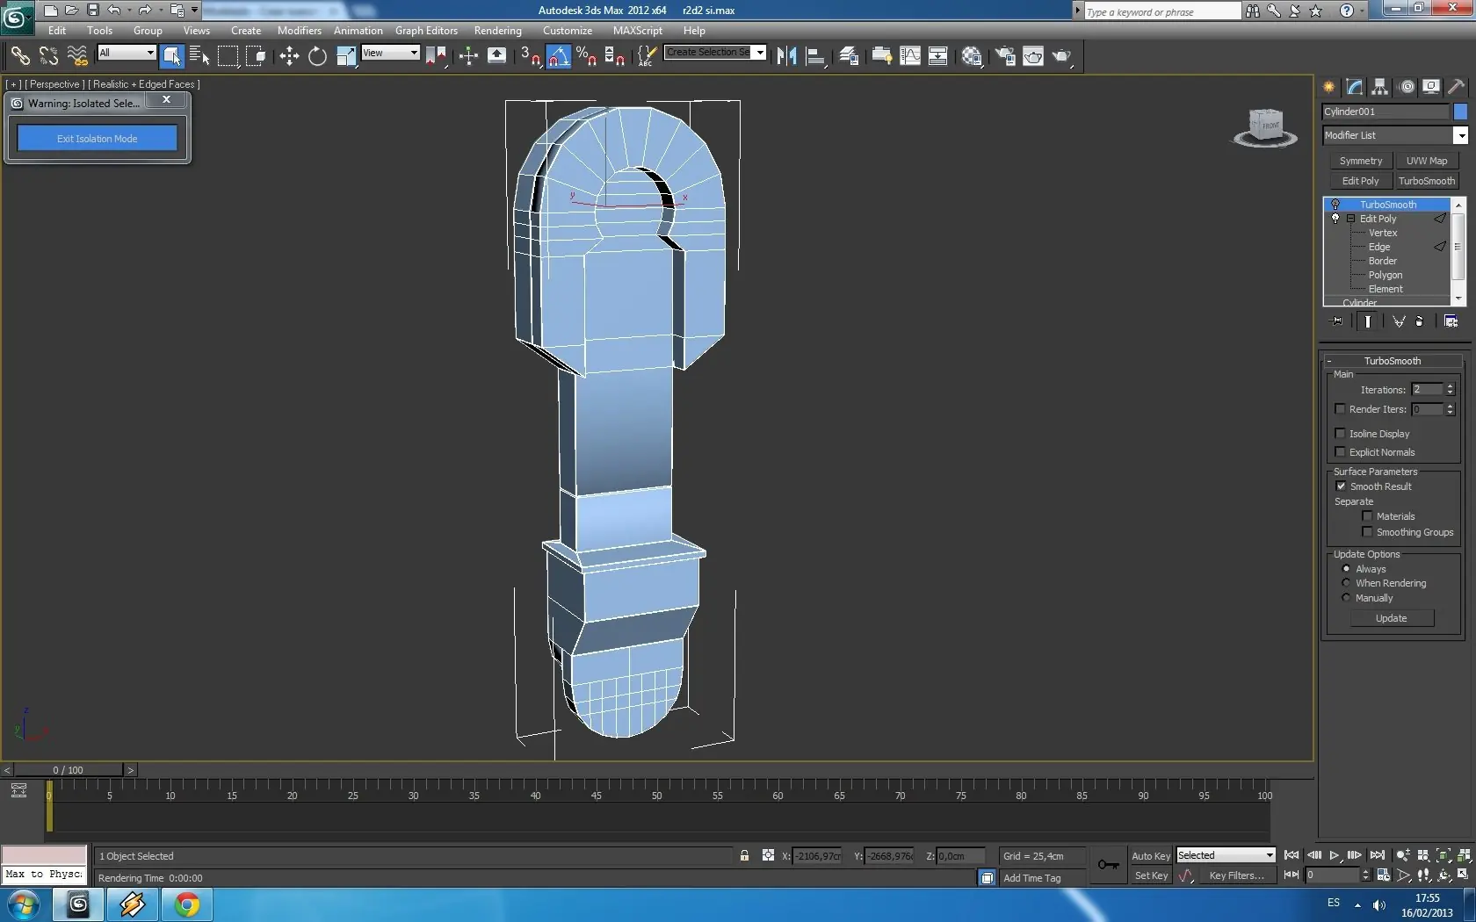
Task: Toggle Angle Snap in toolbar
Action: pos(559,56)
